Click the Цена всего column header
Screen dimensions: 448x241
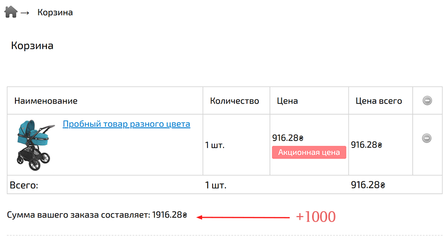coord(379,101)
